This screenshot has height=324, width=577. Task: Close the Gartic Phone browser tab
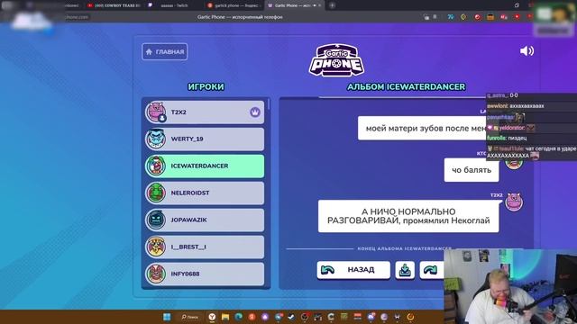click(320, 5)
